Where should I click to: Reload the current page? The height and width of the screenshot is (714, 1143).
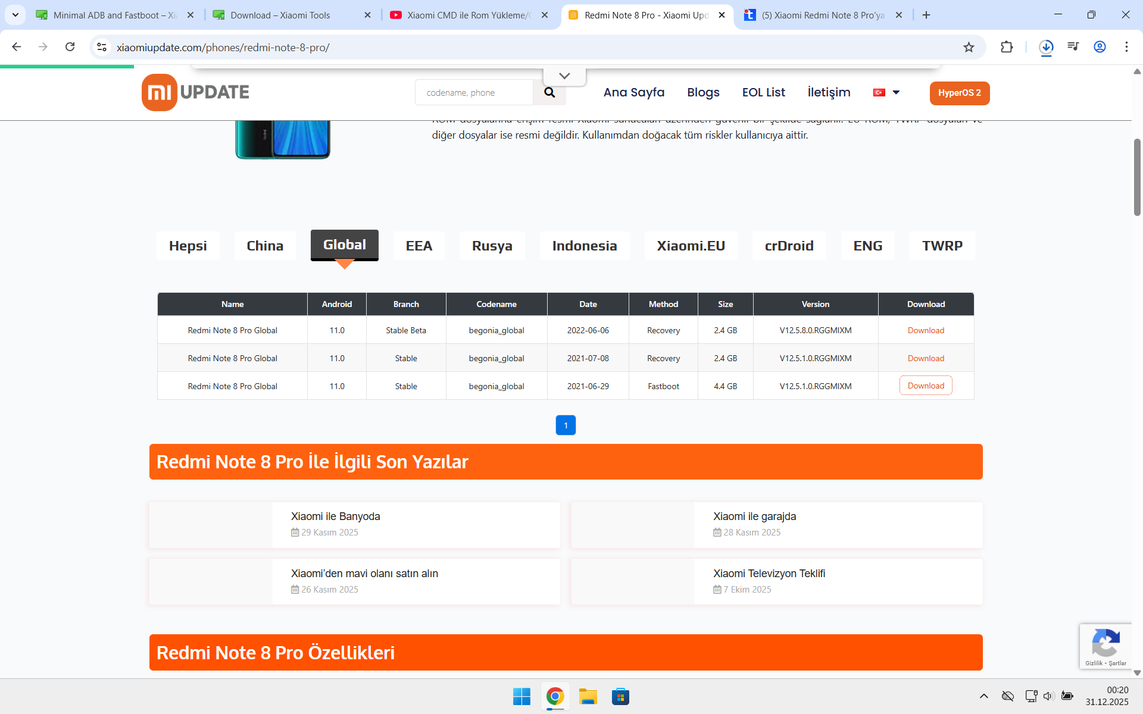(70, 47)
